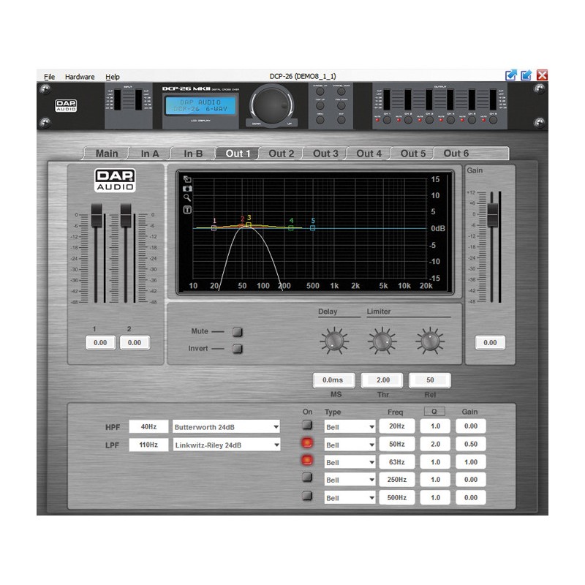Toggle the Mute button for Out 1
The image size is (585, 585).
[x=235, y=331]
